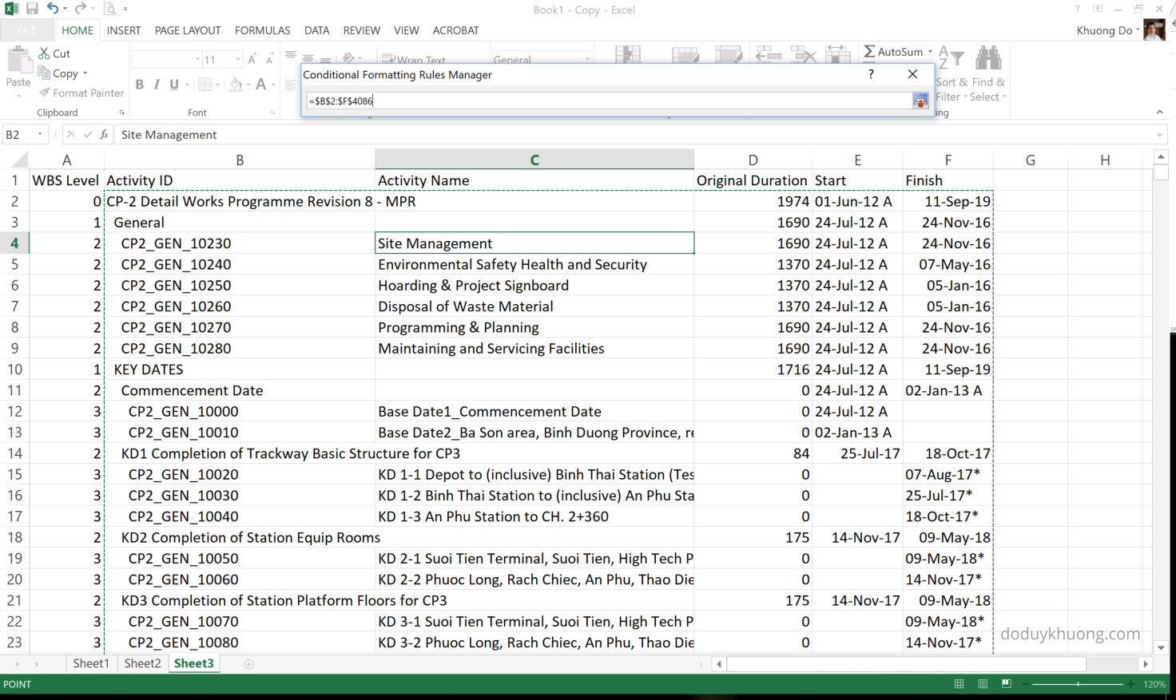This screenshot has height=700, width=1176.
Task: Switch to the PAGE LAYOUT tab
Action: pyautogui.click(x=188, y=30)
